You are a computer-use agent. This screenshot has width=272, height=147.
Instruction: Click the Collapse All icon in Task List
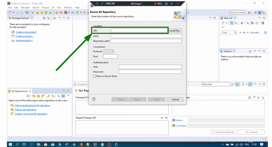coord(257,23)
